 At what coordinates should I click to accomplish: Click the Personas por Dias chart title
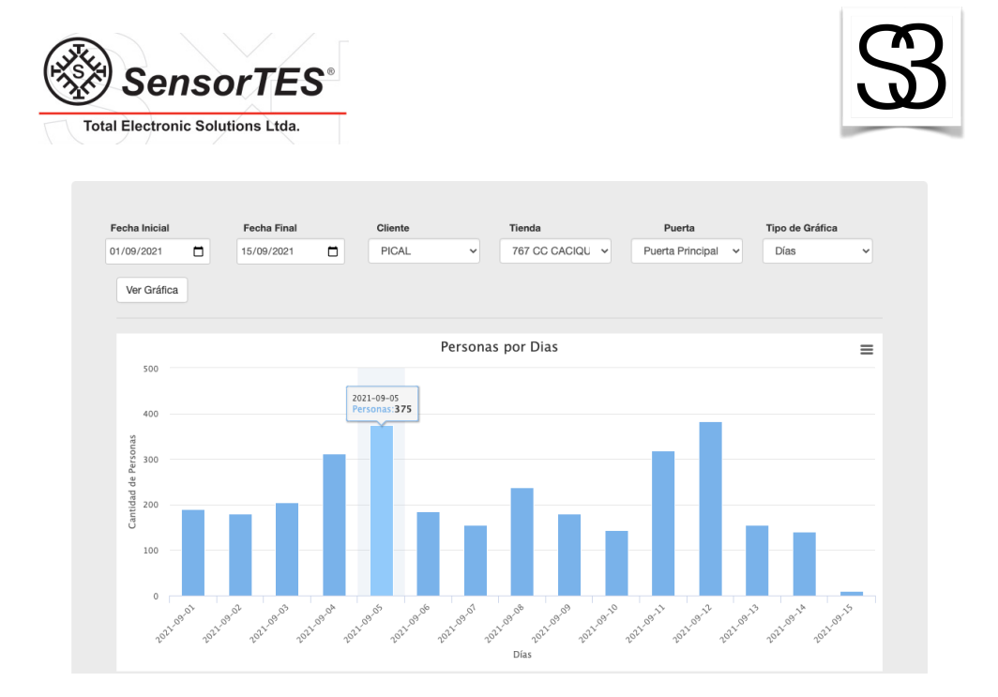[499, 347]
